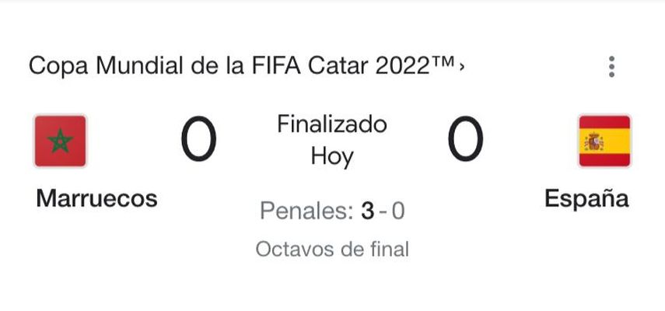Click the "Octavos de final" round label
Screen dimensions: 665x311
click(x=332, y=250)
